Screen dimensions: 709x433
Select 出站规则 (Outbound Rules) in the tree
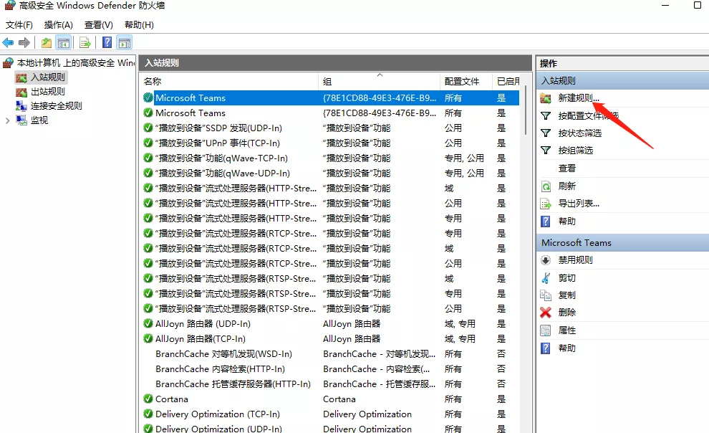pyautogui.click(x=47, y=92)
